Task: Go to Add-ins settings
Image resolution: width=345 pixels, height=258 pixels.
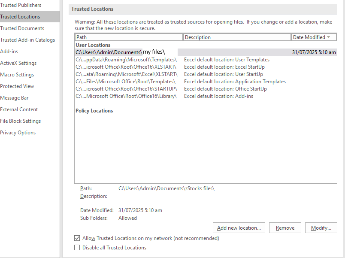Action: click(x=9, y=51)
